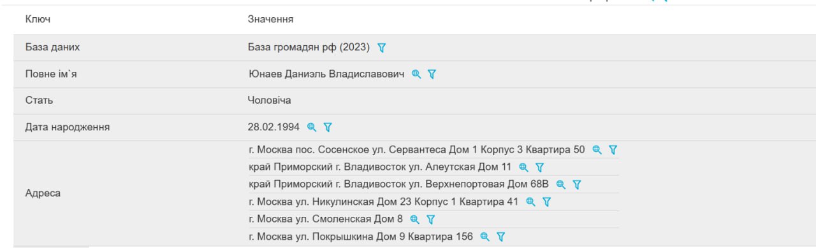Select the Чоловіча value in Стать row
Viewport: 816px width, 248px height.
coord(269,100)
